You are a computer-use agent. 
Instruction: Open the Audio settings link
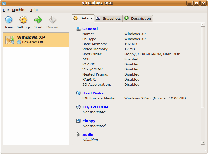(88, 135)
